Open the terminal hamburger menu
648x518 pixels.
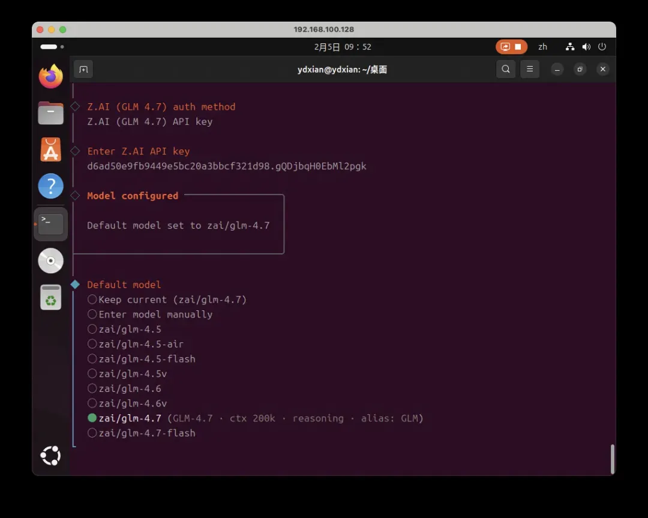coord(529,69)
